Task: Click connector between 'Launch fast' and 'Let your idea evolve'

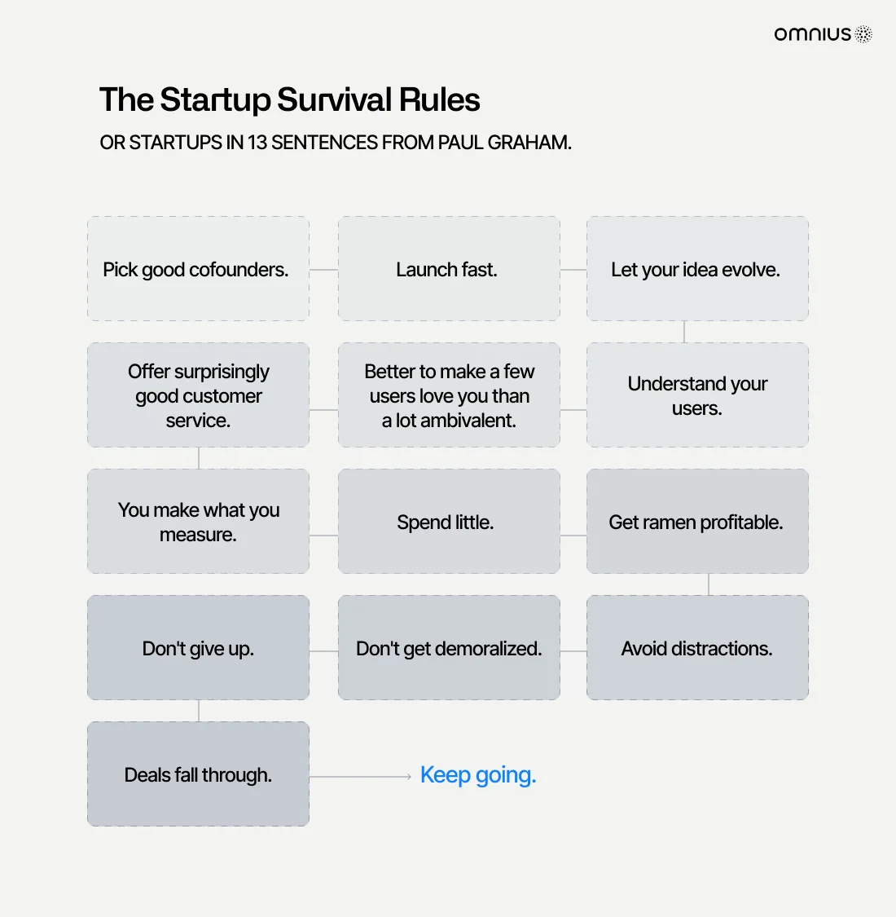Action: click(x=573, y=270)
